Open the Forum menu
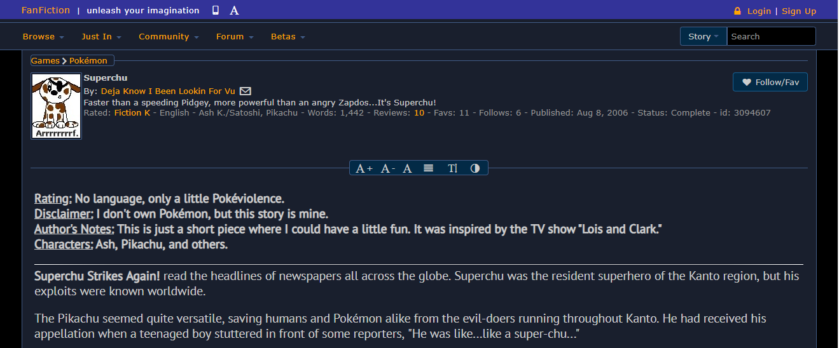Image resolution: width=839 pixels, height=348 pixels. coord(235,37)
